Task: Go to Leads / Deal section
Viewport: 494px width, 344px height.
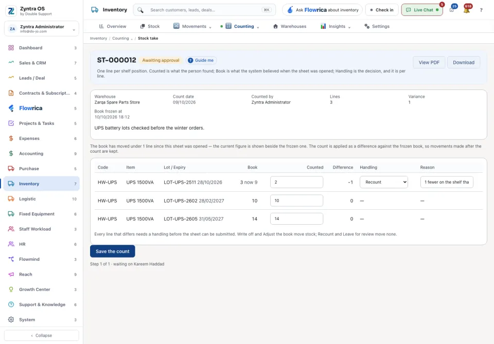Action: [42, 78]
